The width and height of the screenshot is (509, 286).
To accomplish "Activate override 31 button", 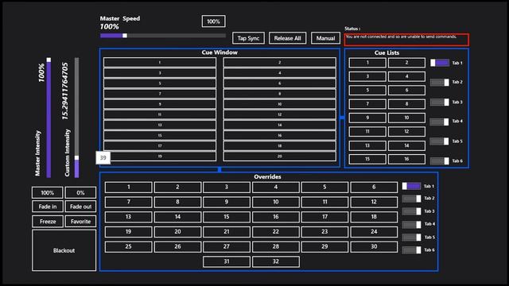I will point(227,261).
